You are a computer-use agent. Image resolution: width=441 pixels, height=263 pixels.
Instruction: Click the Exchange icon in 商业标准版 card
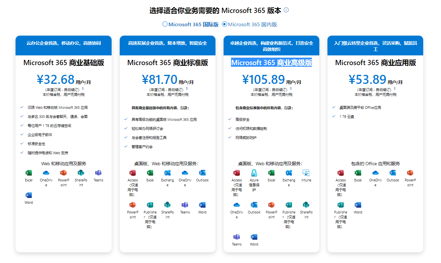click(x=168, y=173)
